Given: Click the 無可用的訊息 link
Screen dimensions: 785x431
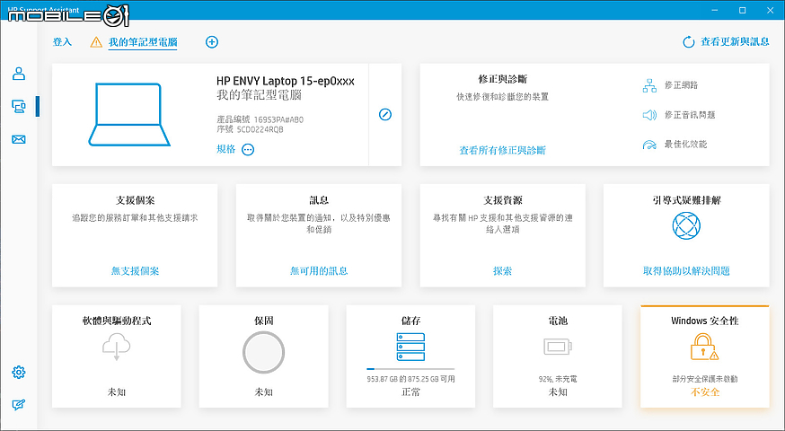Looking at the screenshot, I should pos(319,271).
